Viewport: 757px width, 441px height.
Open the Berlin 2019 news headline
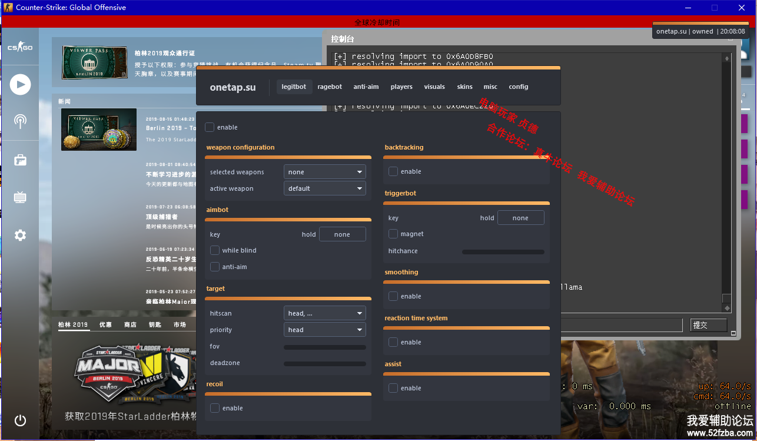(x=171, y=128)
